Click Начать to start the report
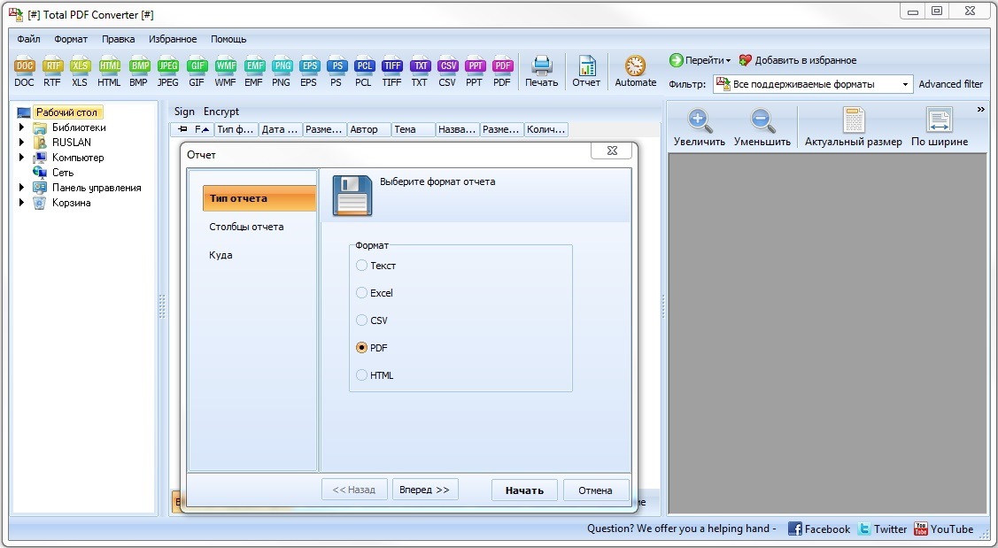The height and width of the screenshot is (548, 998). click(524, 490)
